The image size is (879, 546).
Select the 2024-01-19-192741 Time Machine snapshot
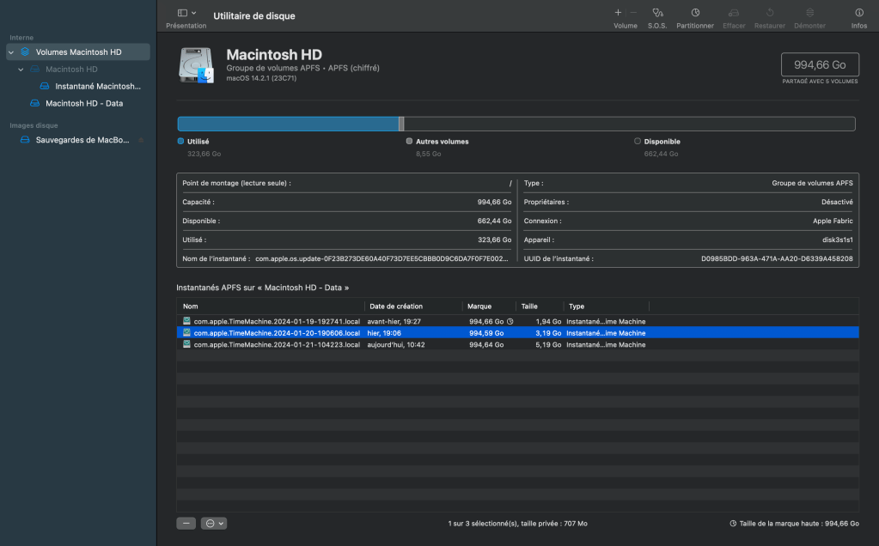click(275, 321)
